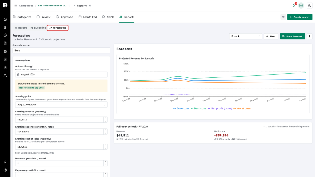Click the briefcase icon in sidebar

pyautogui.click(x=5, y=51)
